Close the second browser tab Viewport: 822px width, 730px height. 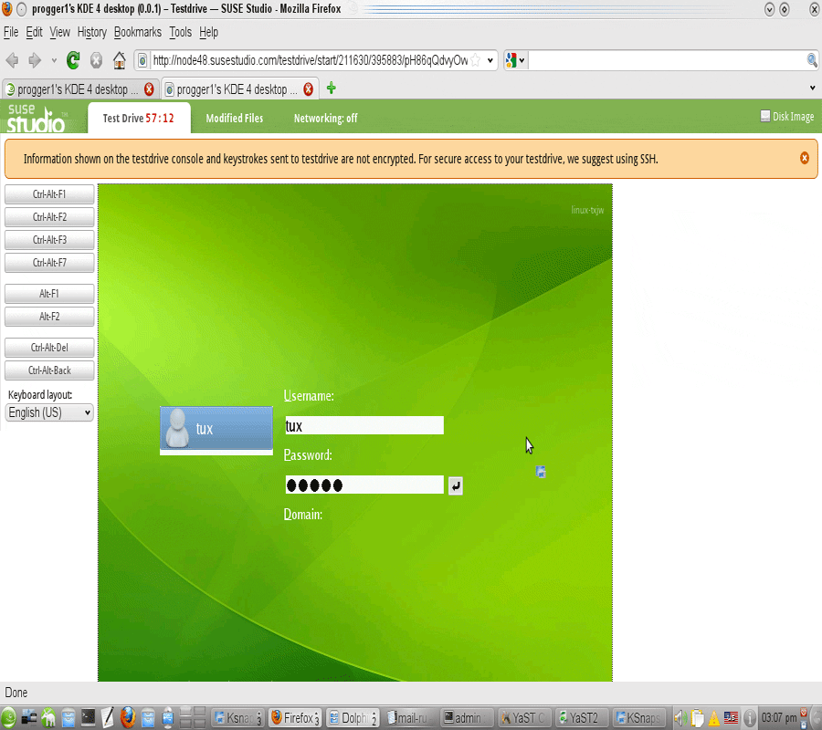(309, 89)
